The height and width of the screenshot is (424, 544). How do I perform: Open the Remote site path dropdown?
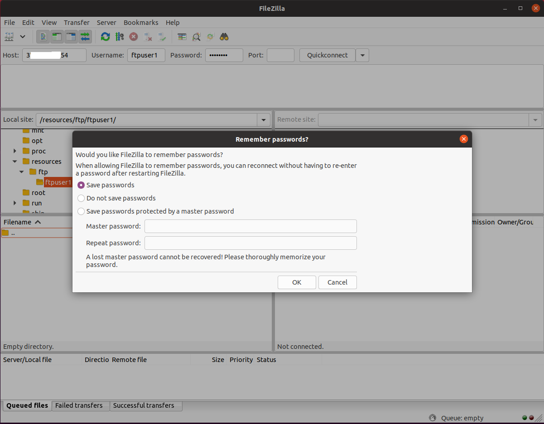pos(535,120)
